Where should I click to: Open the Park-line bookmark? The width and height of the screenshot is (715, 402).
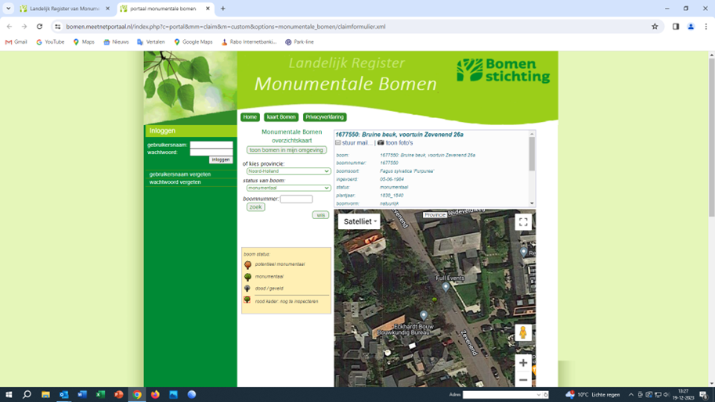click(300, 42)
